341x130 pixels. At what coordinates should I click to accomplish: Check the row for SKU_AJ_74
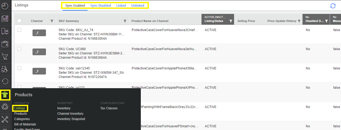click(x=19, y=30)
